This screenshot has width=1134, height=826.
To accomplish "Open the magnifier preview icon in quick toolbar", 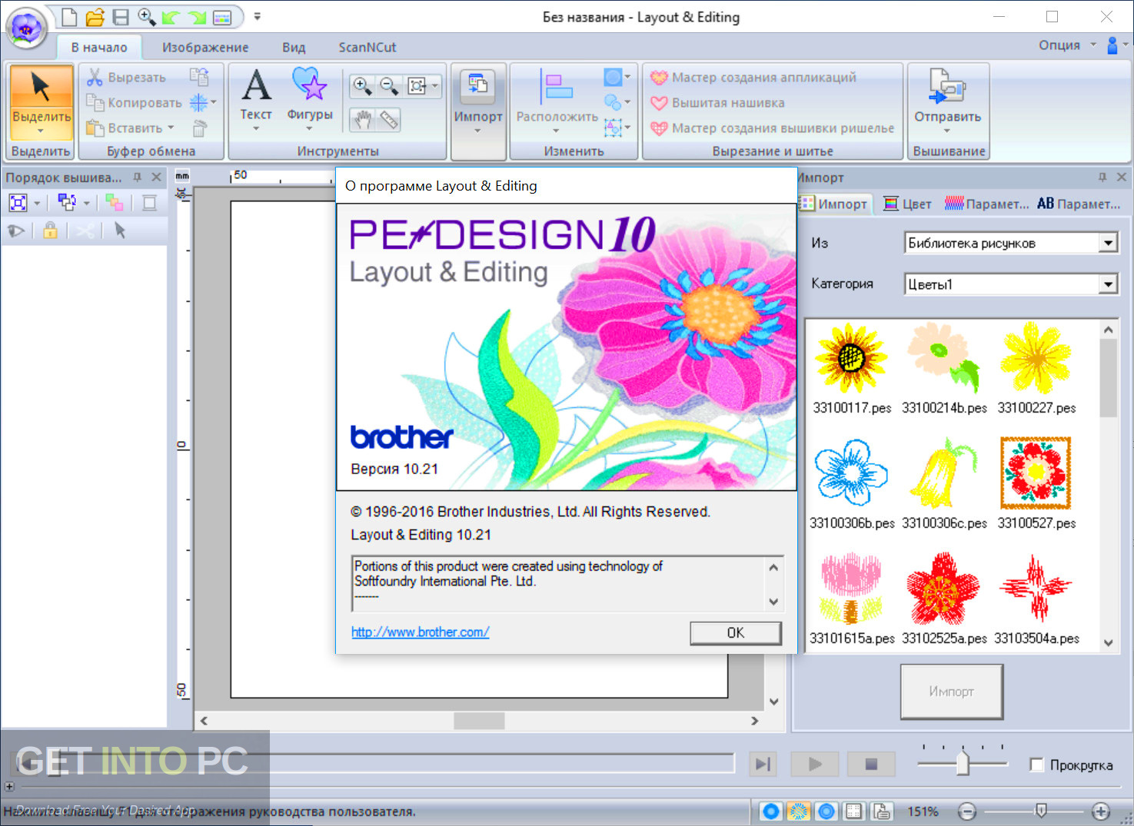I will click(146, 16).
